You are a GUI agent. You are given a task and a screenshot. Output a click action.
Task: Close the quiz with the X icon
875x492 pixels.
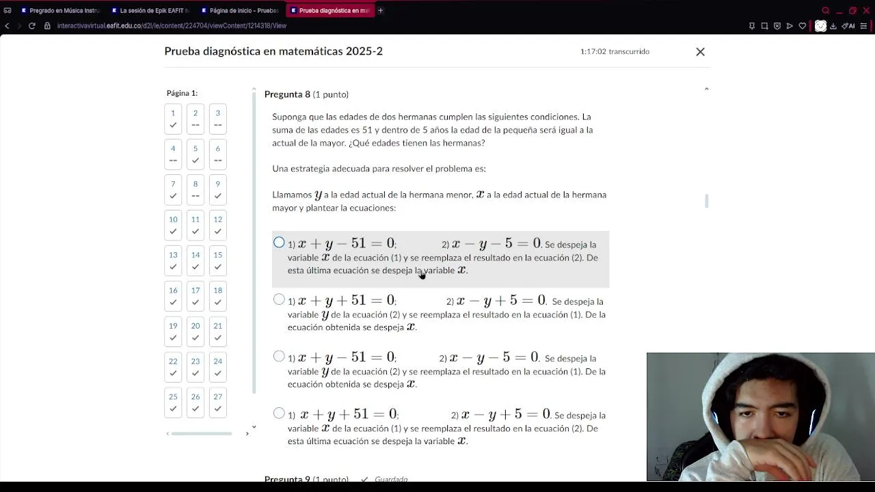(700, 52)
